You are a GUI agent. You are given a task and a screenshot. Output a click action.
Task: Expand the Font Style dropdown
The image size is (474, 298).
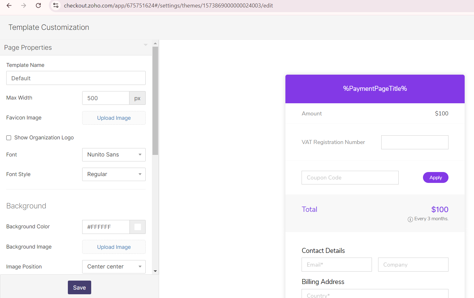[114, 174]
